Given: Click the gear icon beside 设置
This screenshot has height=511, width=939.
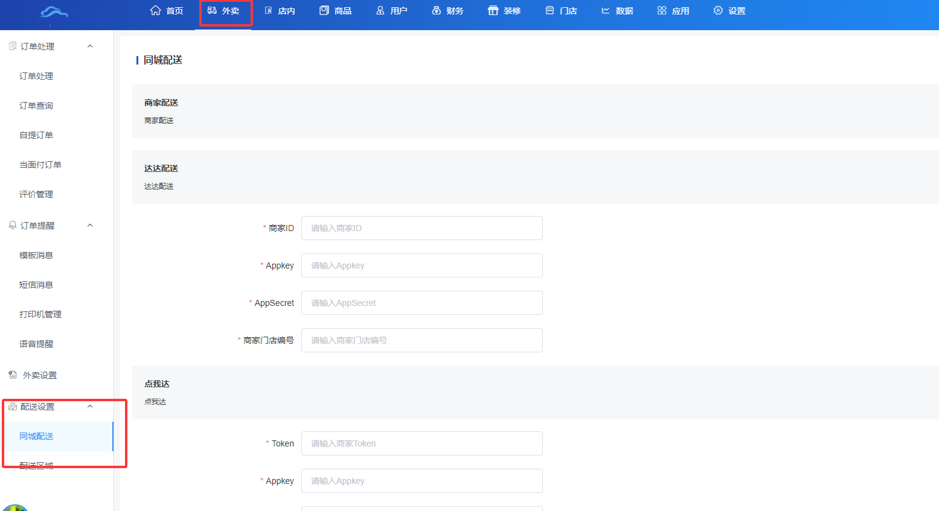Looking at the screenshot, I should (718, 10).
